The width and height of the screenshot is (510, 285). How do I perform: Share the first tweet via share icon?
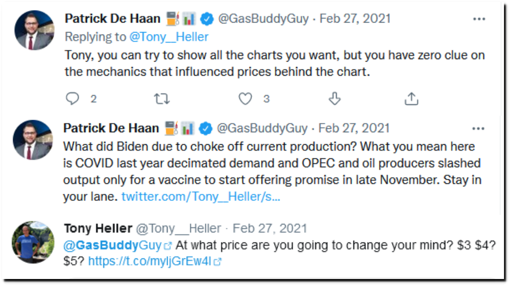click(x=411, y=99)
